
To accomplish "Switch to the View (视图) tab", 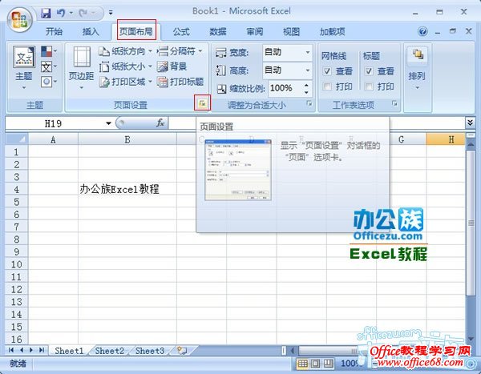I will [x=291, y=31].
